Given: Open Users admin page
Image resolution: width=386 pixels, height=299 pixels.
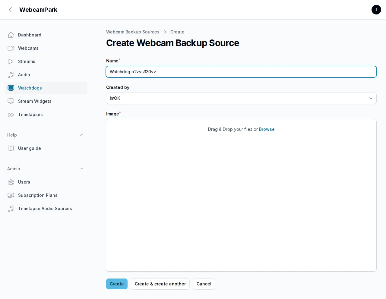Looking at the screenshot, I should (x=46, y=182).
